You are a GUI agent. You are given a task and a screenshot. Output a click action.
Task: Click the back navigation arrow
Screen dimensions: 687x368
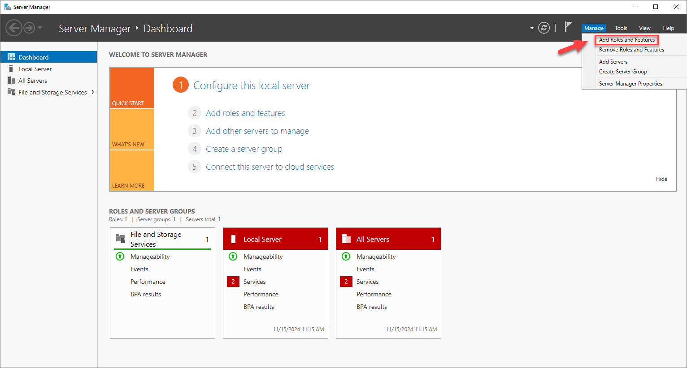click(x=14, y=28)
